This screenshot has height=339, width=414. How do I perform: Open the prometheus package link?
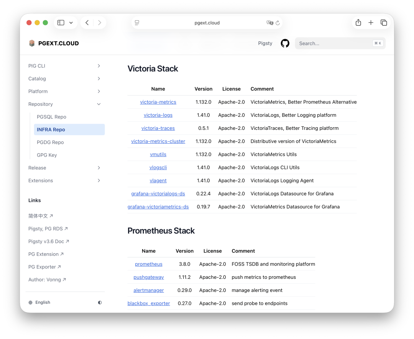pos(148,264)
